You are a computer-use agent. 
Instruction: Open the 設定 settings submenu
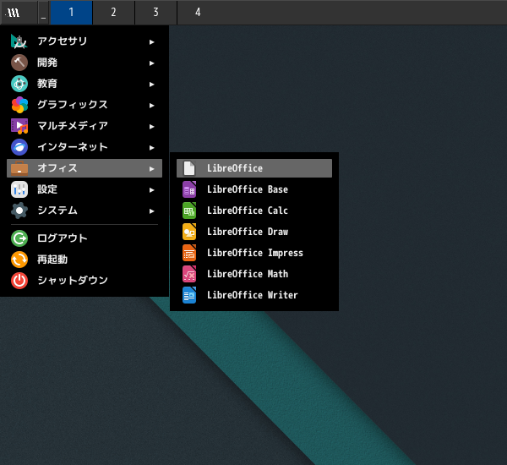click(x=47, y=189)
